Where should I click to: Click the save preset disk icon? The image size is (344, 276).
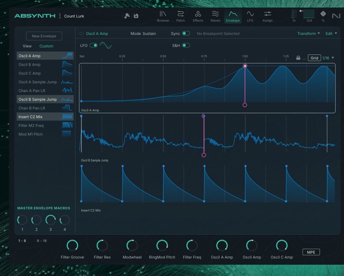[x=136, y=16]
